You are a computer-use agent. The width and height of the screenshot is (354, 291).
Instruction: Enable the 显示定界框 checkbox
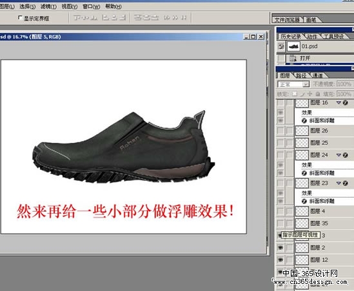[21, 17]
